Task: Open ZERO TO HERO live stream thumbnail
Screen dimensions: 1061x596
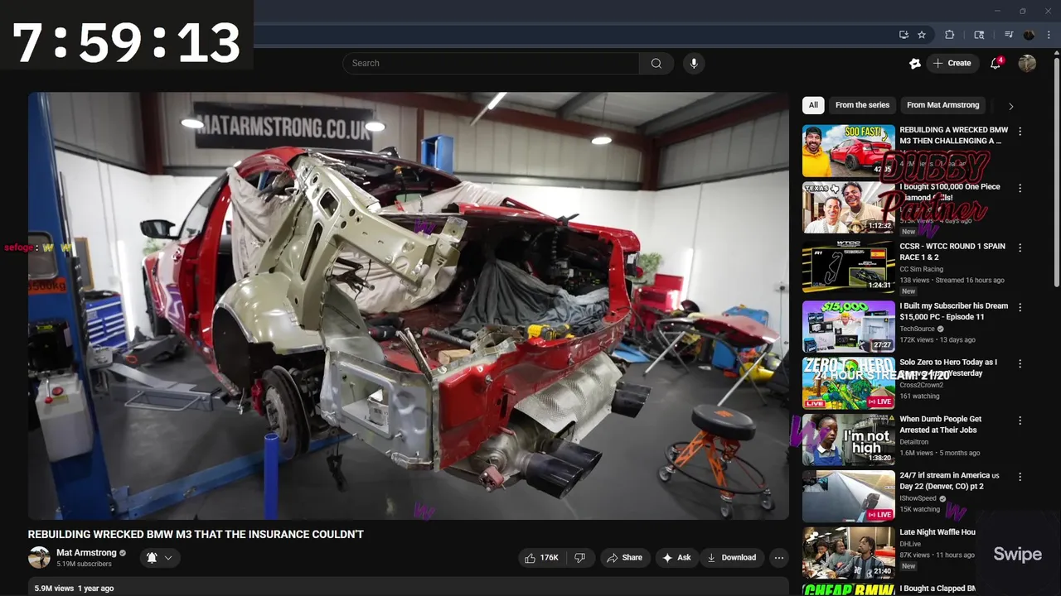Action: click(849, 382)
